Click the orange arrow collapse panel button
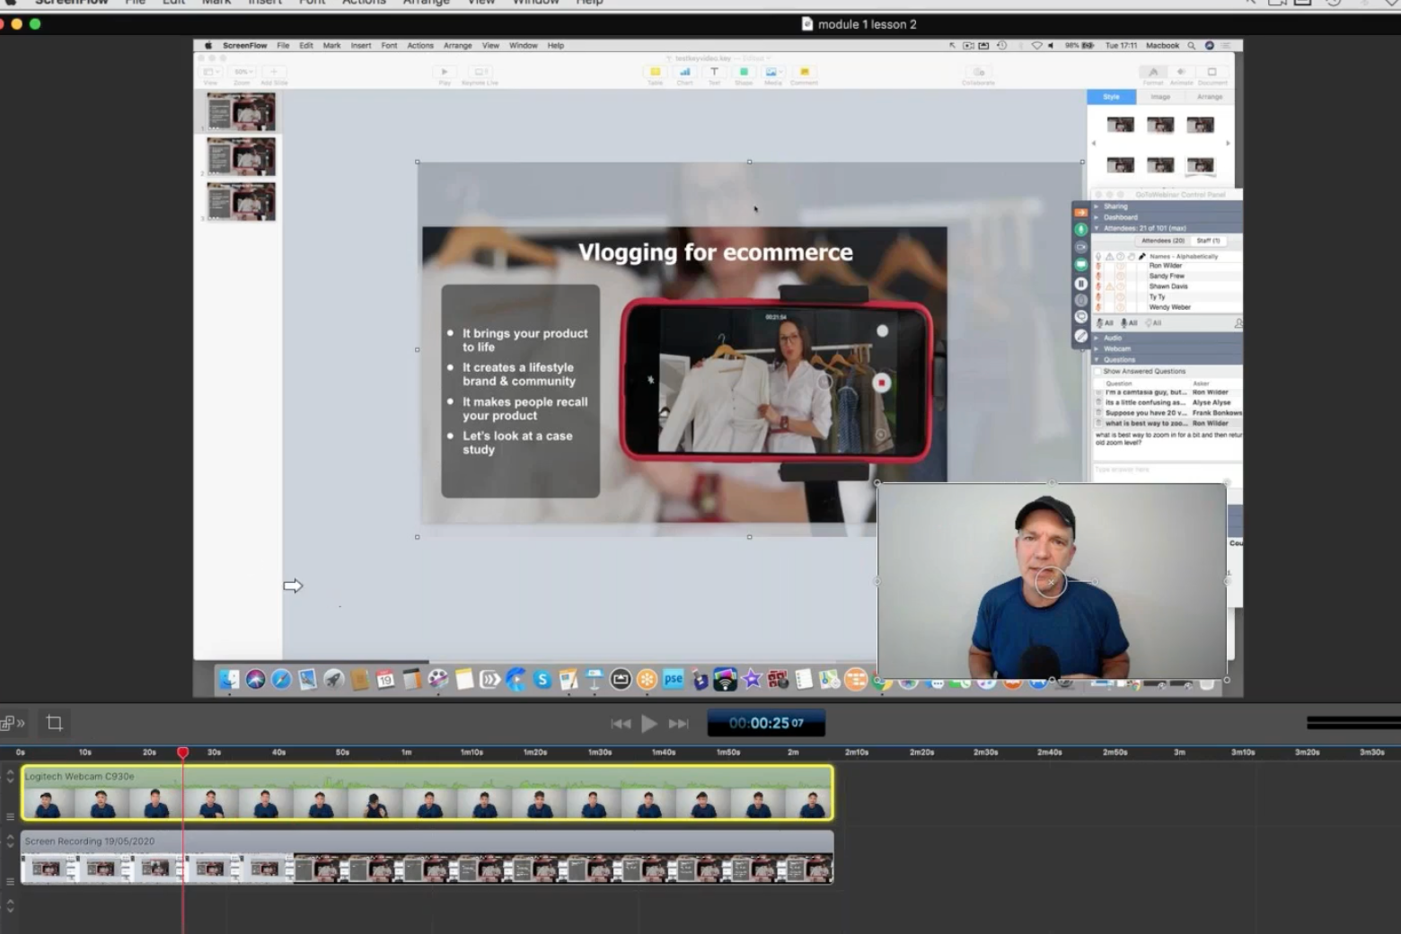 [1081, 213]
